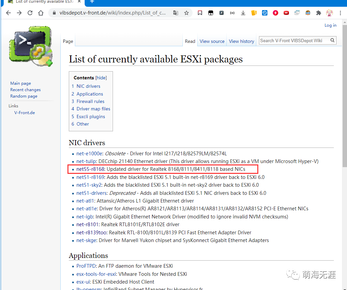The width and height of the screenshot is (347, 290).
Task: Open the bookmark ribbon extension icon
Action: coord(200,13)
